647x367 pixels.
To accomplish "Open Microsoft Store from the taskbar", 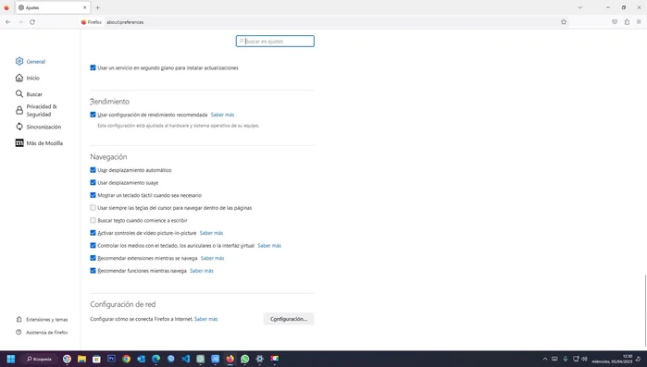I will [96, 359].
